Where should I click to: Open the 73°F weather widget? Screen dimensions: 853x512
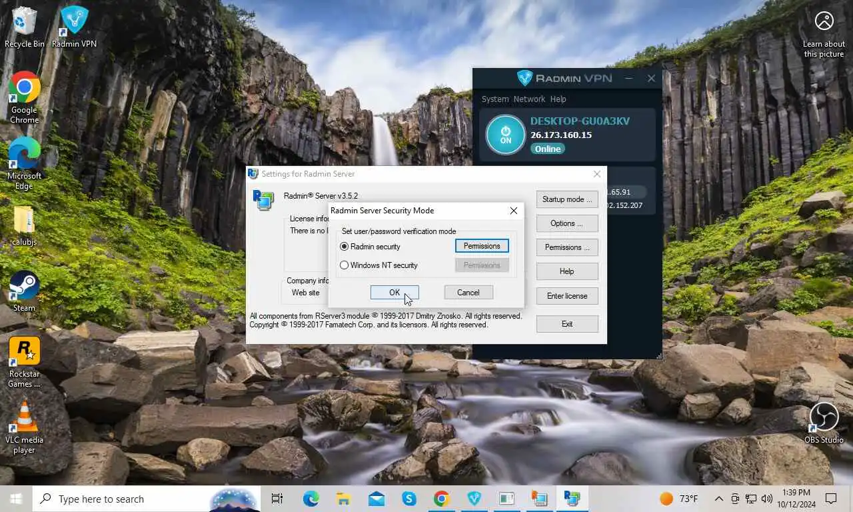679,499
